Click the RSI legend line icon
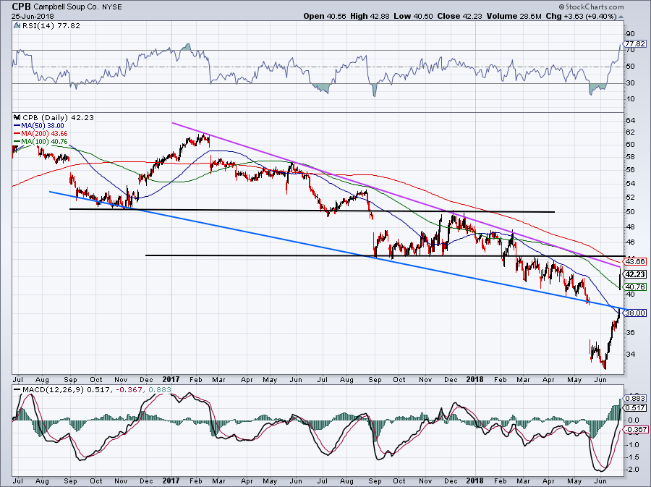 pos(17,25)
